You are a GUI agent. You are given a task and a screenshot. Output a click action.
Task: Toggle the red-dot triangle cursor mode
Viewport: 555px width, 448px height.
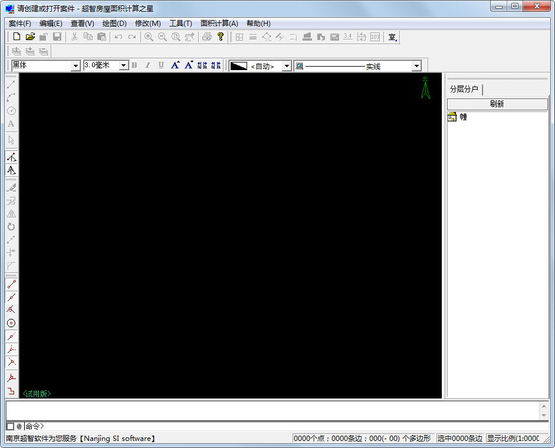tap(11, 157)
